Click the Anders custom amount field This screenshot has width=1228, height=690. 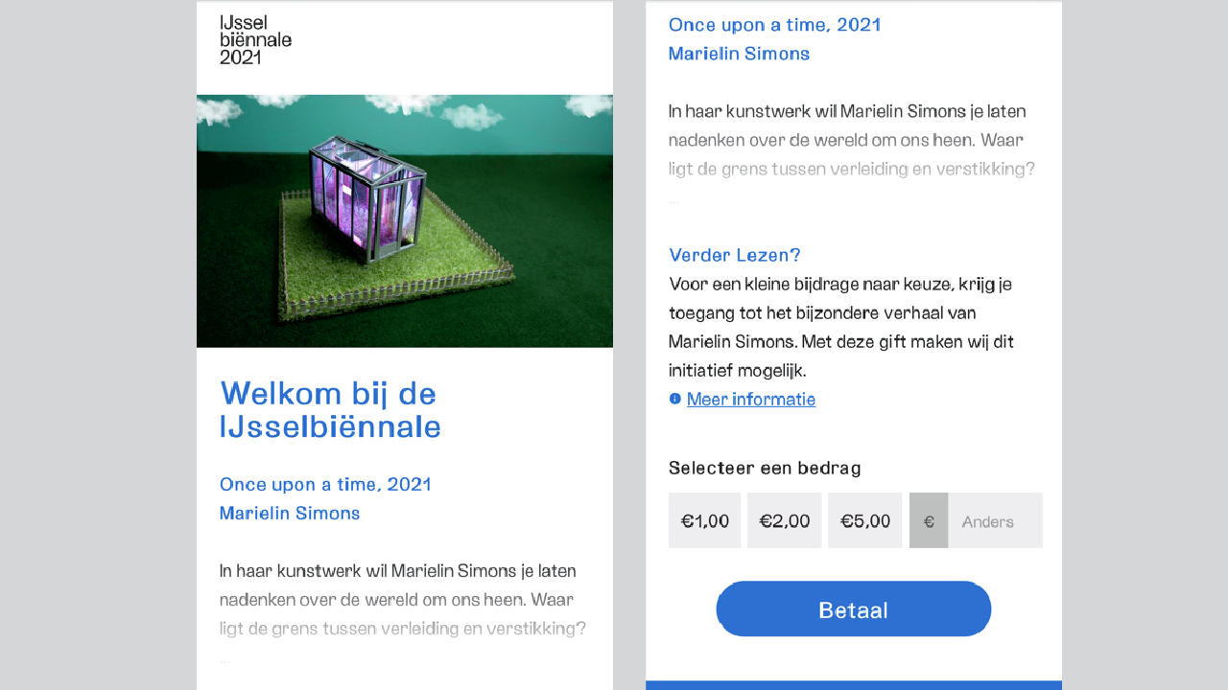click(995, 520)
